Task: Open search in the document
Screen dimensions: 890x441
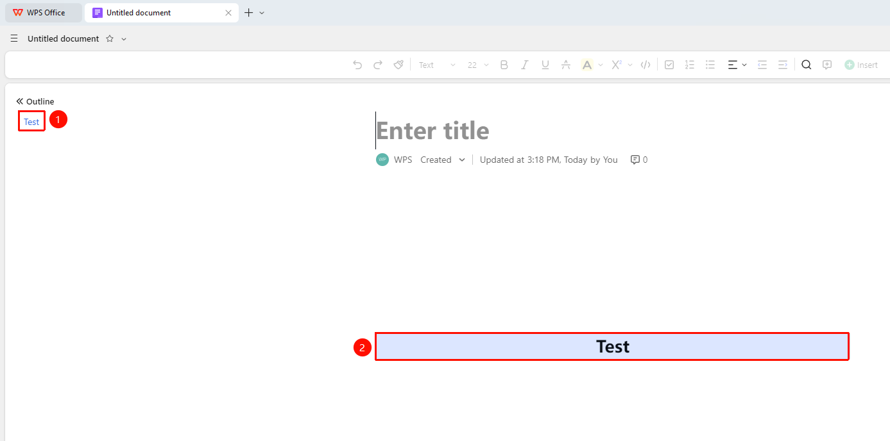Action: tap(807, 65)
